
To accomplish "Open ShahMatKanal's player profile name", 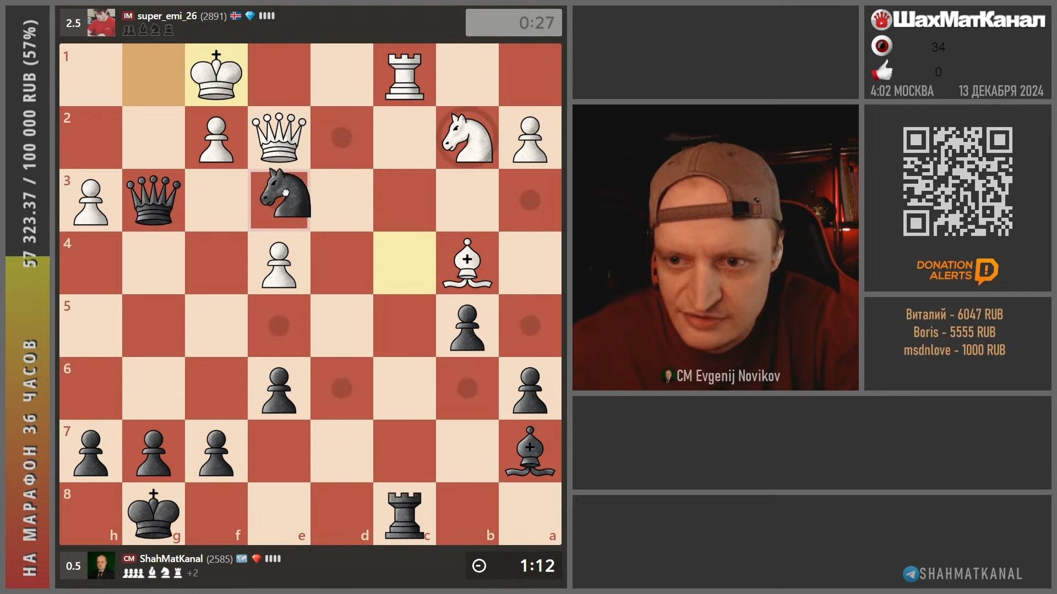I will pos(171,558).
